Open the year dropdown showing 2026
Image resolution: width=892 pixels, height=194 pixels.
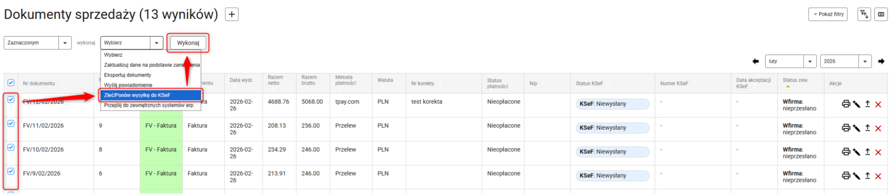tap(846, 62)
